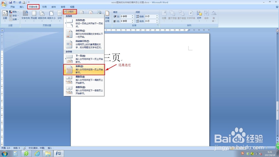Save the document from quick access toolbar
Image resolution: width=279 pixels, height=157 pixels.
(10, 2)
